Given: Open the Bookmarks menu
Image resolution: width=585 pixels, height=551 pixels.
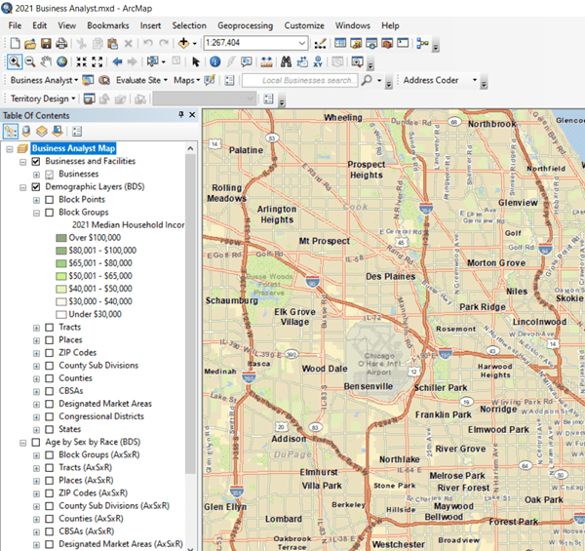Looking at the screenshot, I should (x=108, y=25).
